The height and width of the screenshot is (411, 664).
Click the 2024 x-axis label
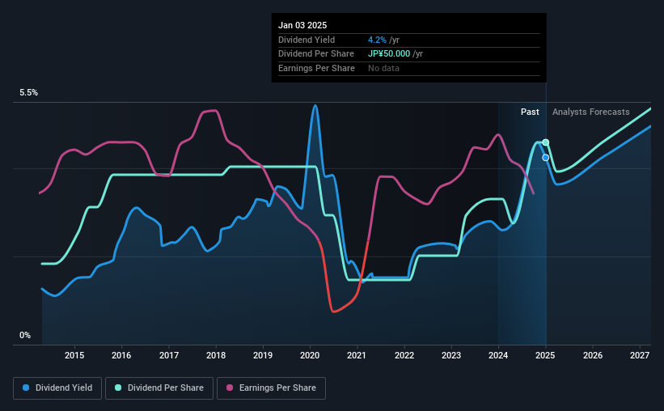click(498, 355)
